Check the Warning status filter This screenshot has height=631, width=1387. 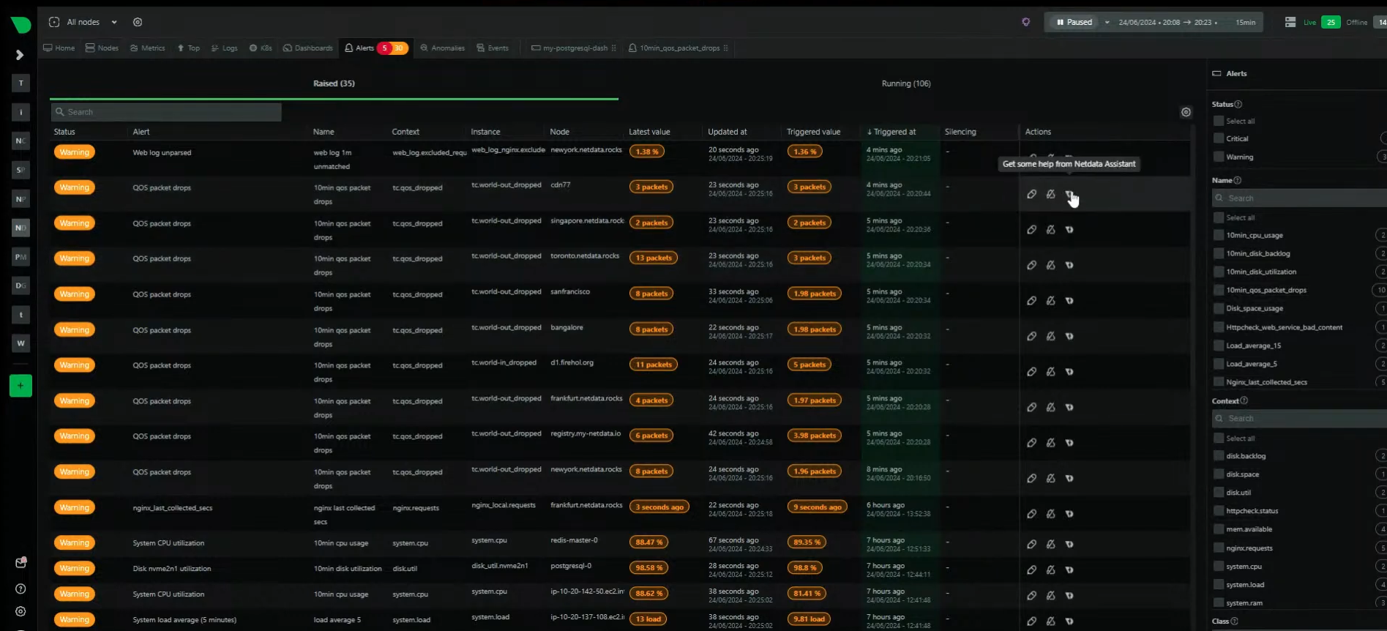pyautogui.click(x=1219, y=157)
